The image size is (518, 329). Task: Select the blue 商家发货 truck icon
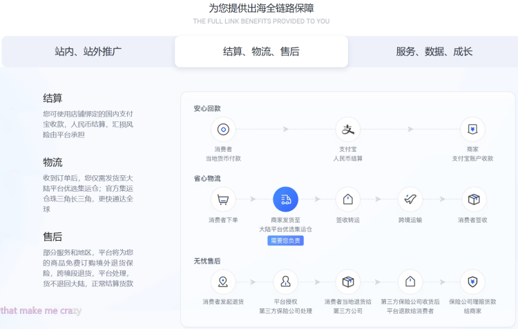[286, 199]
